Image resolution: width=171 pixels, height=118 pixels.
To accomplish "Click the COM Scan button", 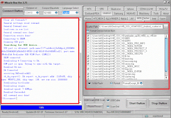I will (89, 100).
